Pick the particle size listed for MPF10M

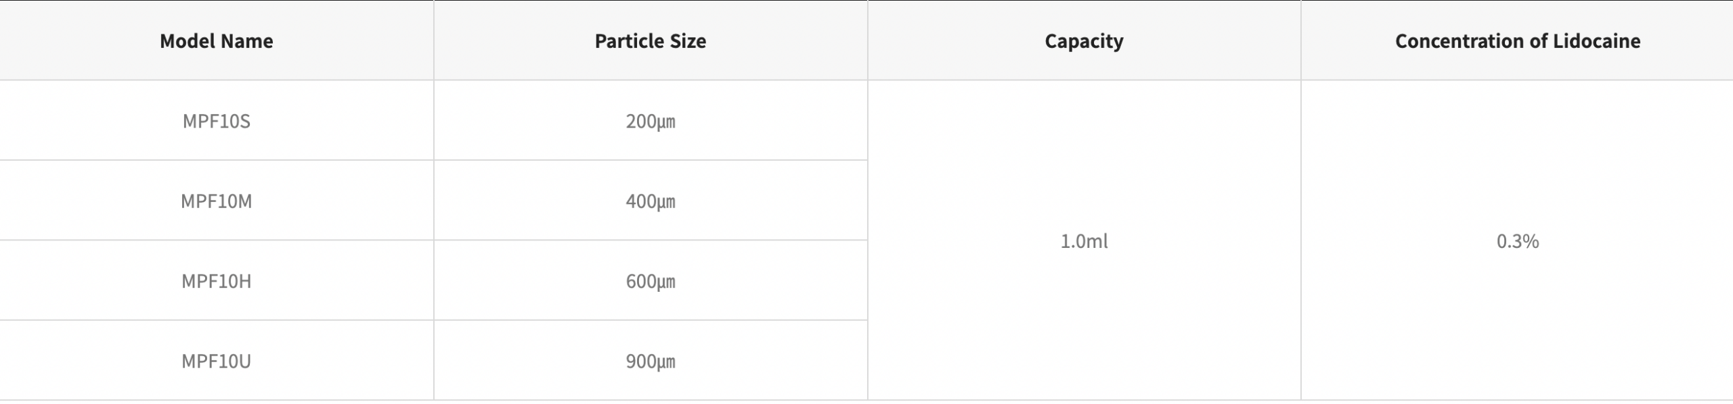tap(650, 201)
